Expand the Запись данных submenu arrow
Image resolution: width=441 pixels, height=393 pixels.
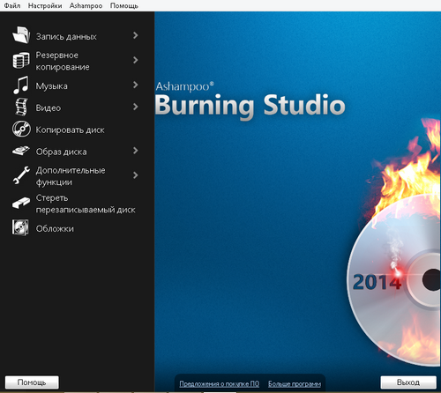[x=135, y=35]
